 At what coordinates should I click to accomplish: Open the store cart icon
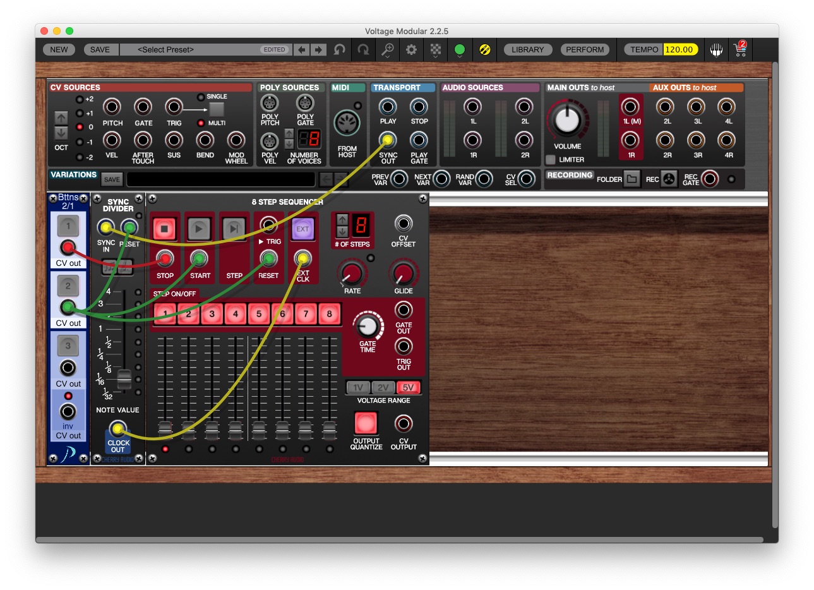click(x=741, y=49)
